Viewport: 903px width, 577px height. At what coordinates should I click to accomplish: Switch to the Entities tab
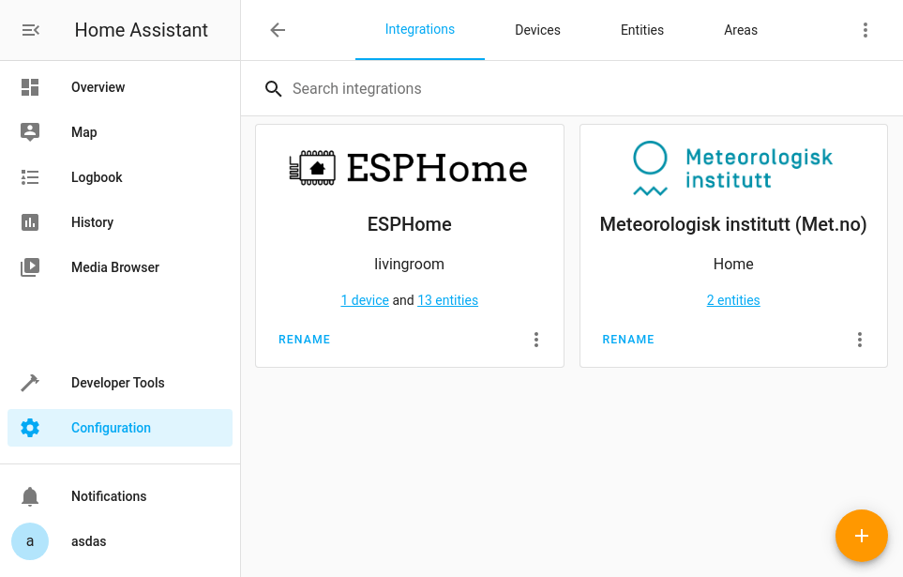click(x=641, y=29)
